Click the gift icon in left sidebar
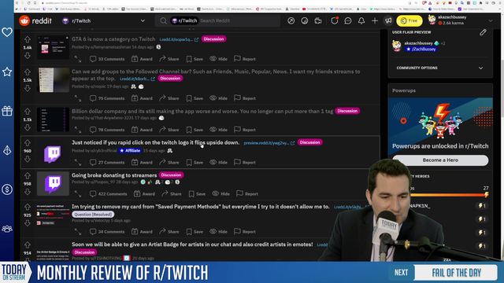Screen dimensions: 504x283 7,111
